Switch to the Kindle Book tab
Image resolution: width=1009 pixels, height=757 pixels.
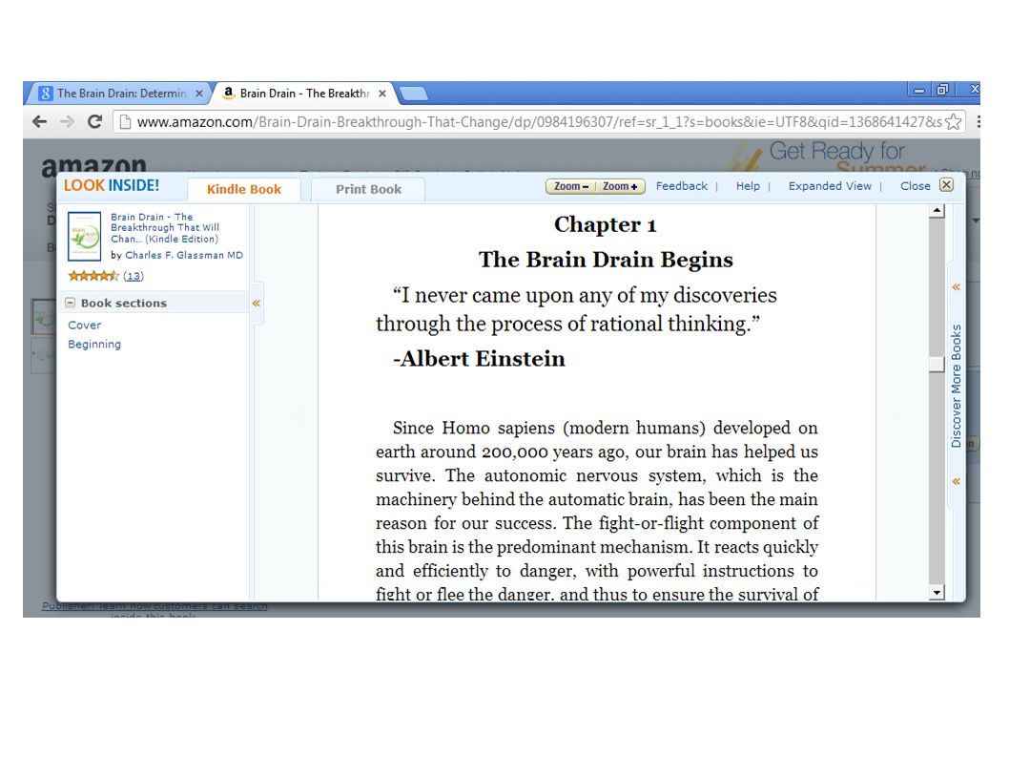pos(244,189)
